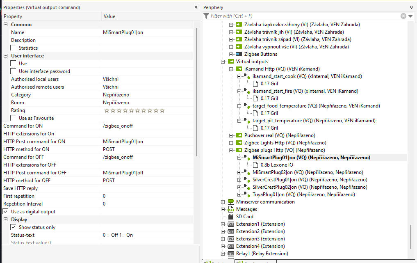Set the Rating stars value

134,110
